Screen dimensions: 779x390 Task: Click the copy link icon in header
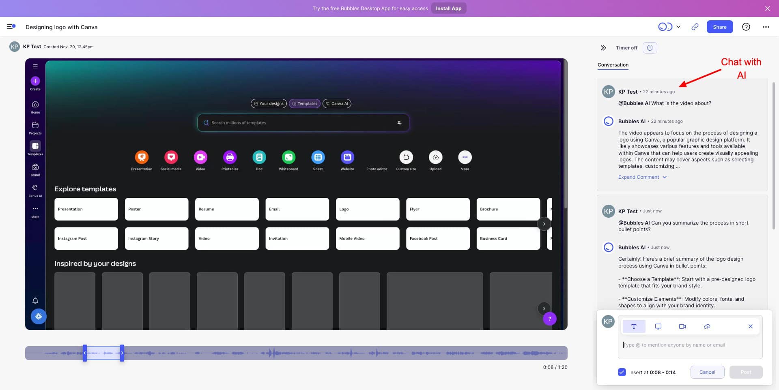coord(695,27)
